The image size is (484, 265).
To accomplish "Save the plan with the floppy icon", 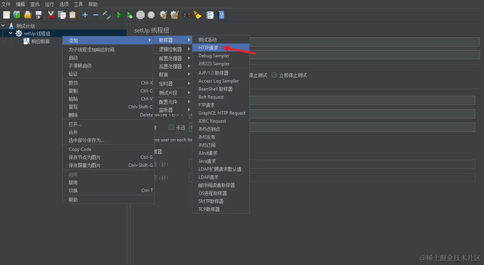I will 38,15.
